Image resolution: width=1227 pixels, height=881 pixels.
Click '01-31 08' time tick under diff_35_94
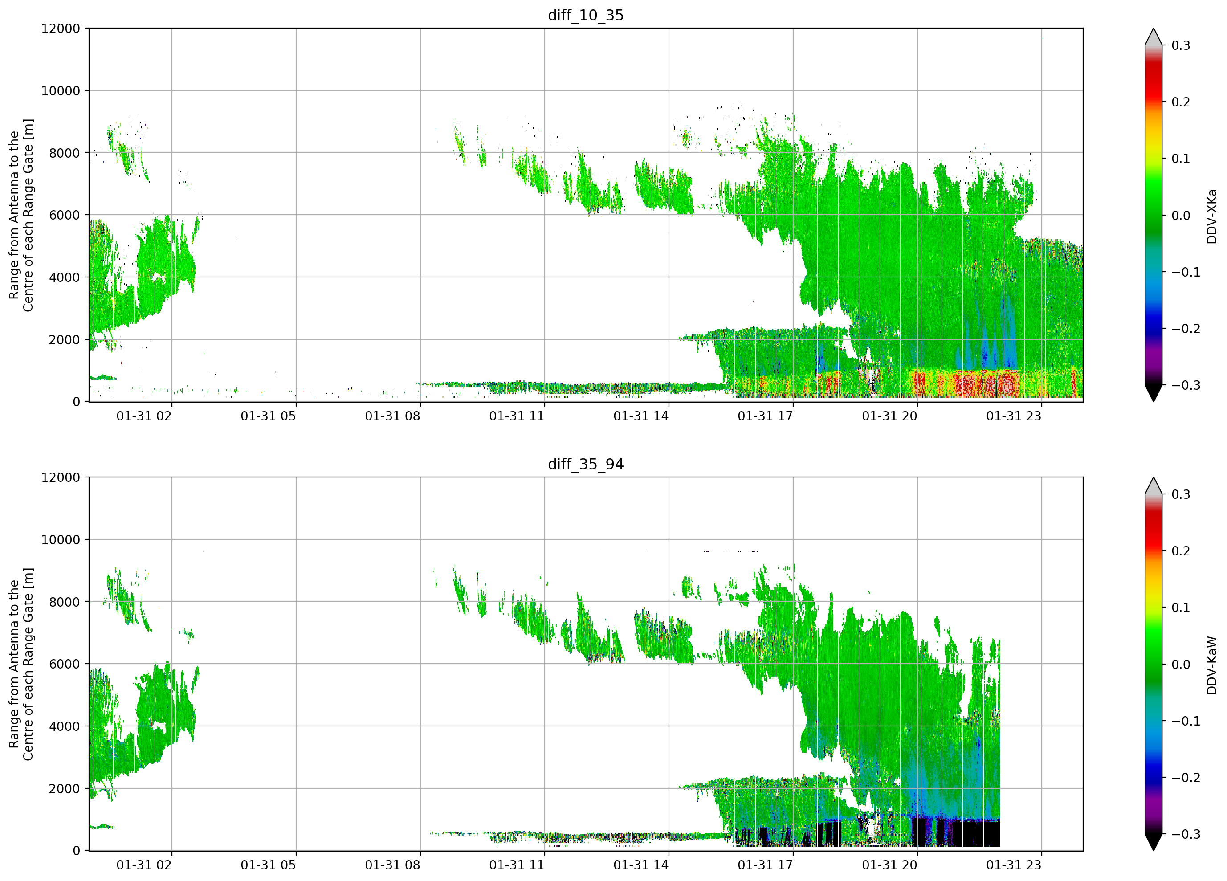[392, 865]
